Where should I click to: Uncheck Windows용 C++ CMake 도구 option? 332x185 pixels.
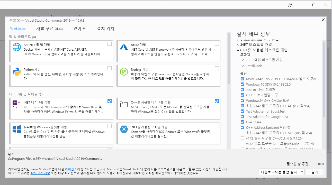tap(242, 100)
